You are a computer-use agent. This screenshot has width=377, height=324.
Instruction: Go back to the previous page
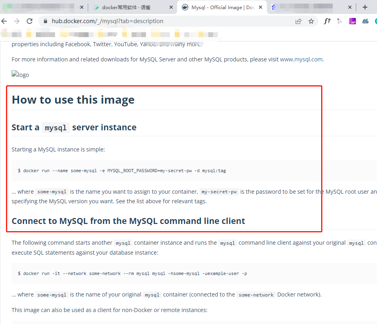4,21
